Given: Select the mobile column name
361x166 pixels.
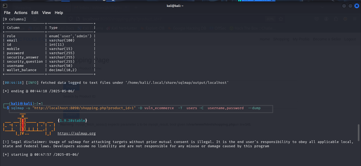Looking at the screenshot, I should tap(13, 49).
